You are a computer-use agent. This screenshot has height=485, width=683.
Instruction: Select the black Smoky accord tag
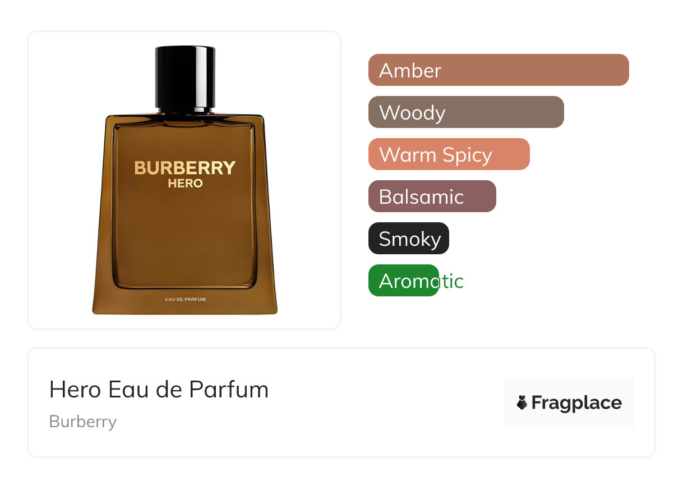(x=409, y=239)
